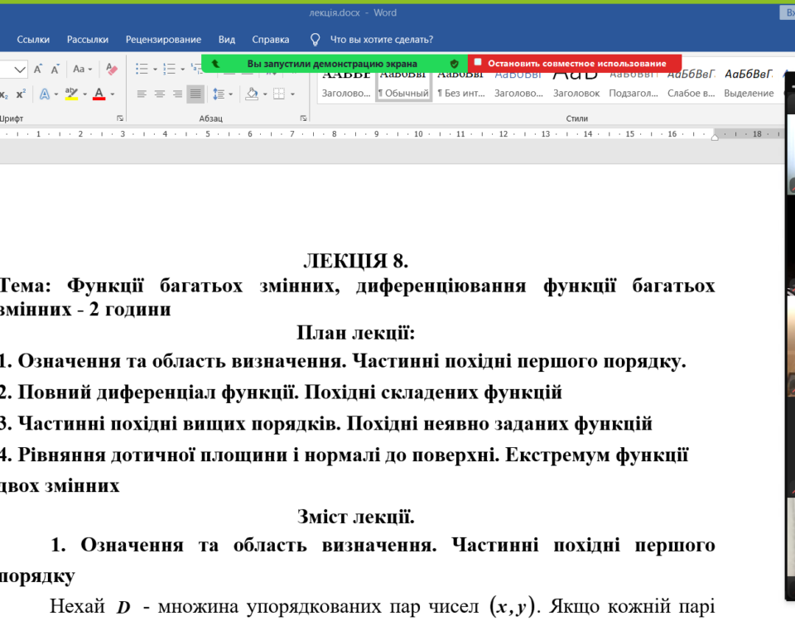795x621 pixels.
Task: Click the green shield icon on sharing bar
Action: (x=455, y=64)
